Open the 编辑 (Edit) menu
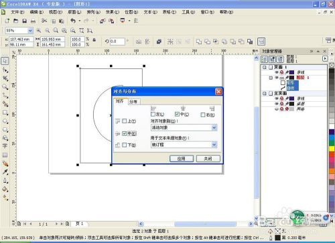The height and width of the screenshot is (243, 335). 37,12
